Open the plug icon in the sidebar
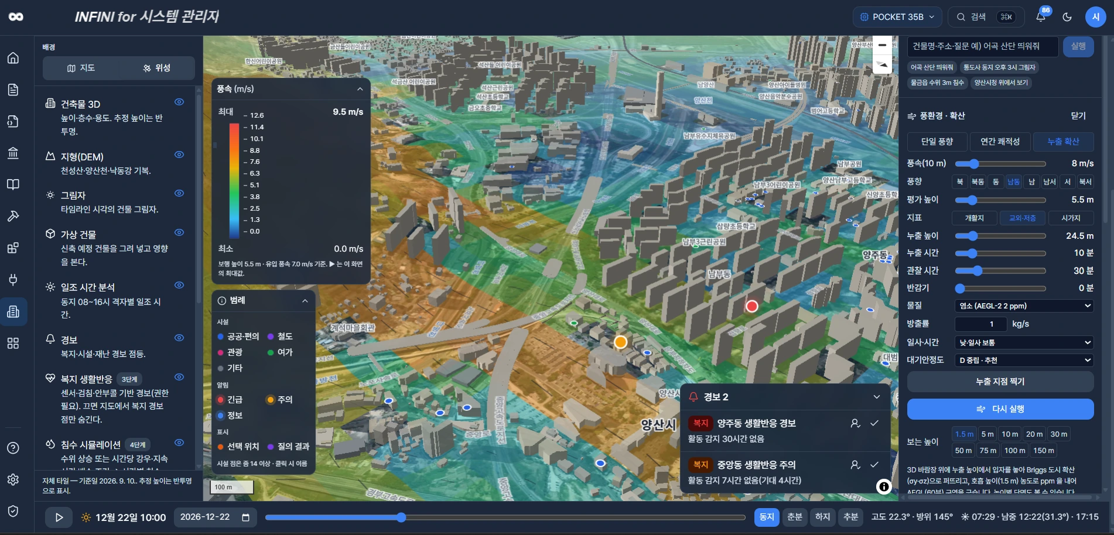 point(13,279)
